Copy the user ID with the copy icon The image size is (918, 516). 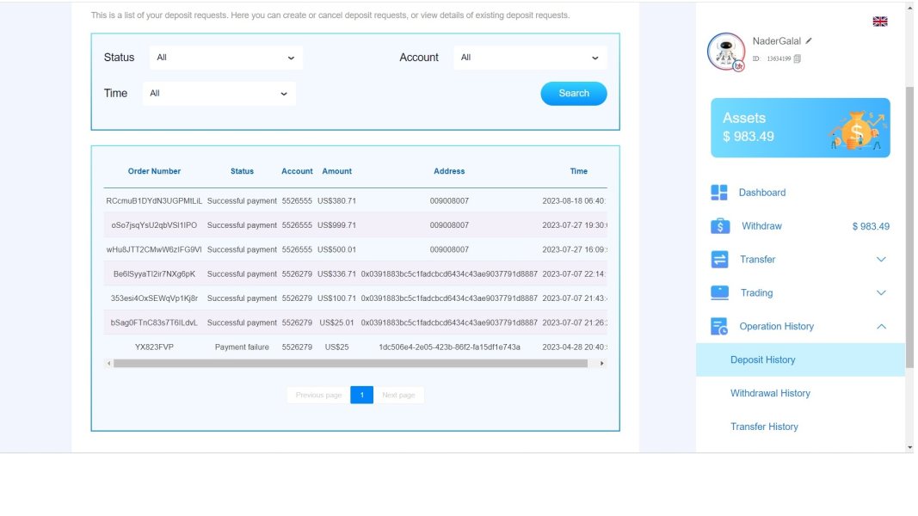797,58
